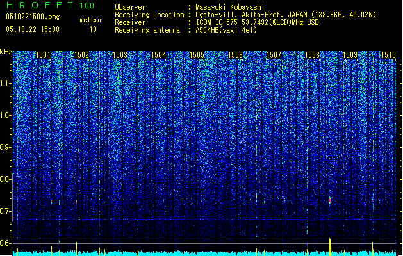Click the 1505 time marker
Image resolution: width=403 pixels, height=256 pixels.
[x=197, y=55]
